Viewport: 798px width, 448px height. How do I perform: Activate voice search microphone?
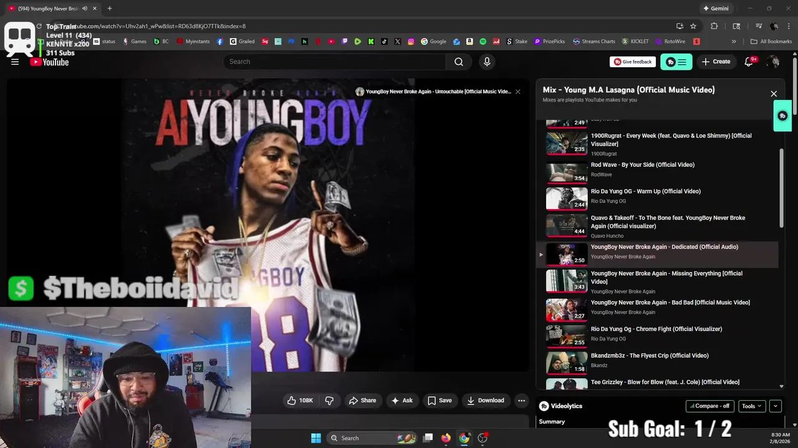[487, 62]
